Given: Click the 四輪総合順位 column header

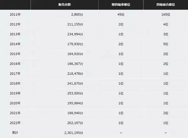Looking at the screenshot, I should click(x=165, y=5).
